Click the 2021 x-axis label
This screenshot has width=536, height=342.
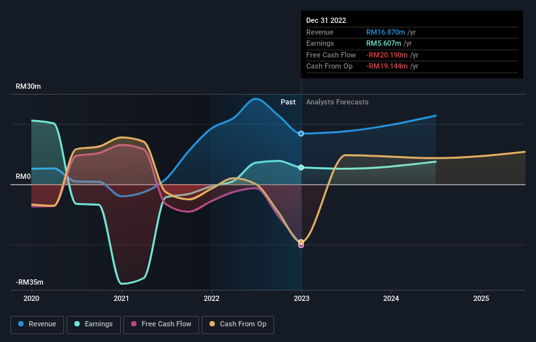[121, 299]
